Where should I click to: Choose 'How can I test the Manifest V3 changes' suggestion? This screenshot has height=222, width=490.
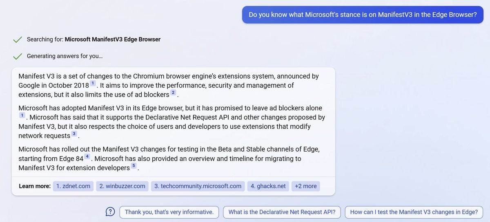414,212
